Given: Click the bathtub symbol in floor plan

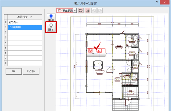Looking at the screenshot, I should 135,41.
